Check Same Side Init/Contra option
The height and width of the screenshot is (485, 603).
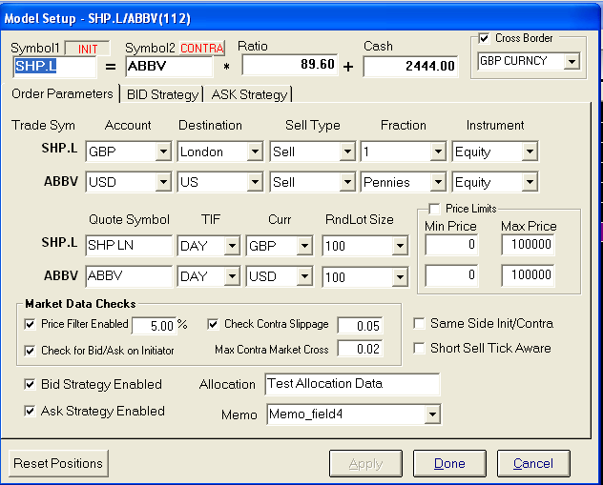tap(419, 323)
